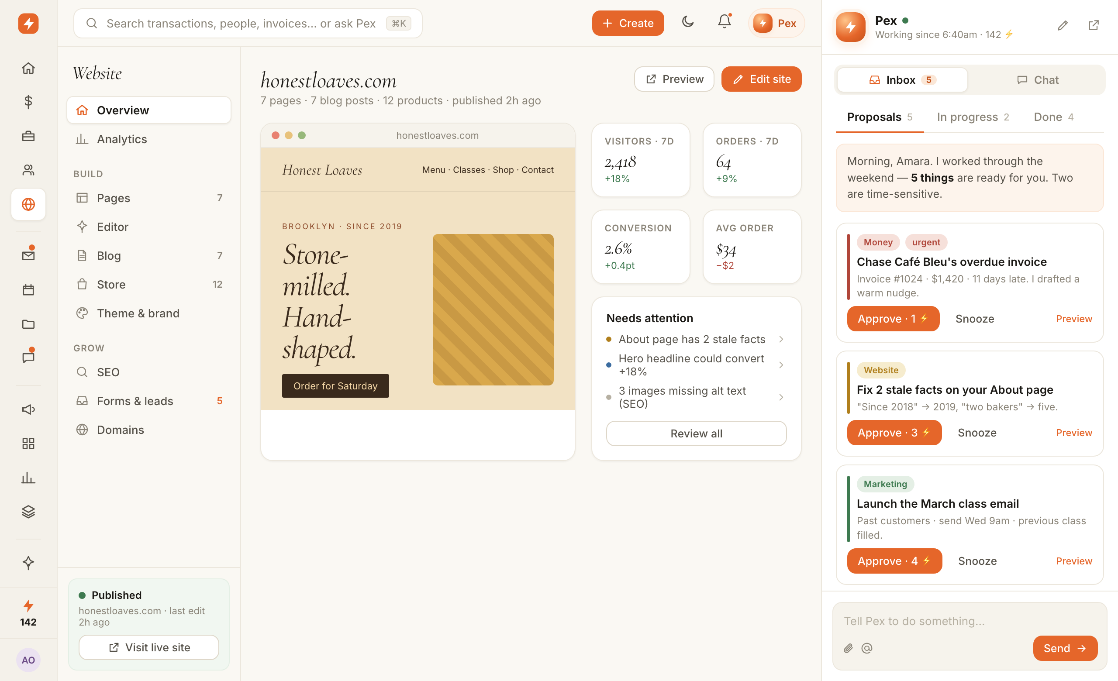Open Analytics in Website sidebar
This screenshot has height=681, width=1118.
pyautogui.click(x=149, y=139)
